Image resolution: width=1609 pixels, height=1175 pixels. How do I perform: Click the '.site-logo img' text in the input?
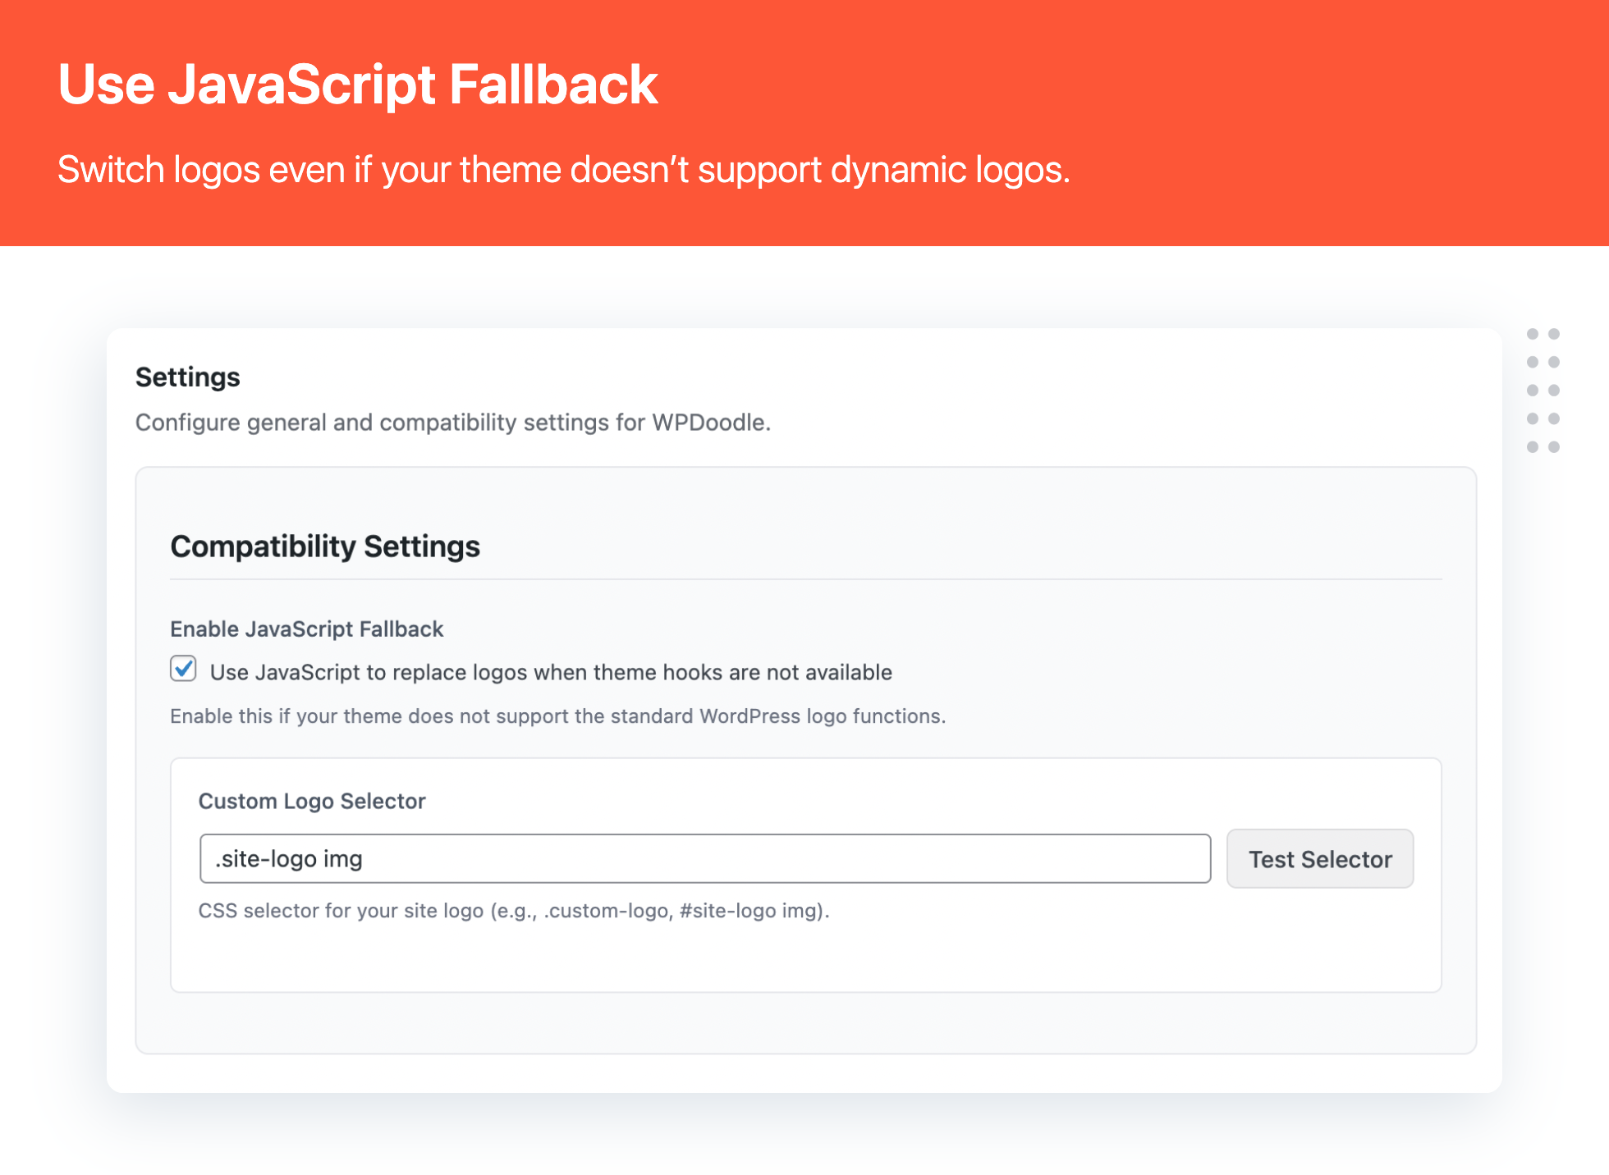click(289, 859)
